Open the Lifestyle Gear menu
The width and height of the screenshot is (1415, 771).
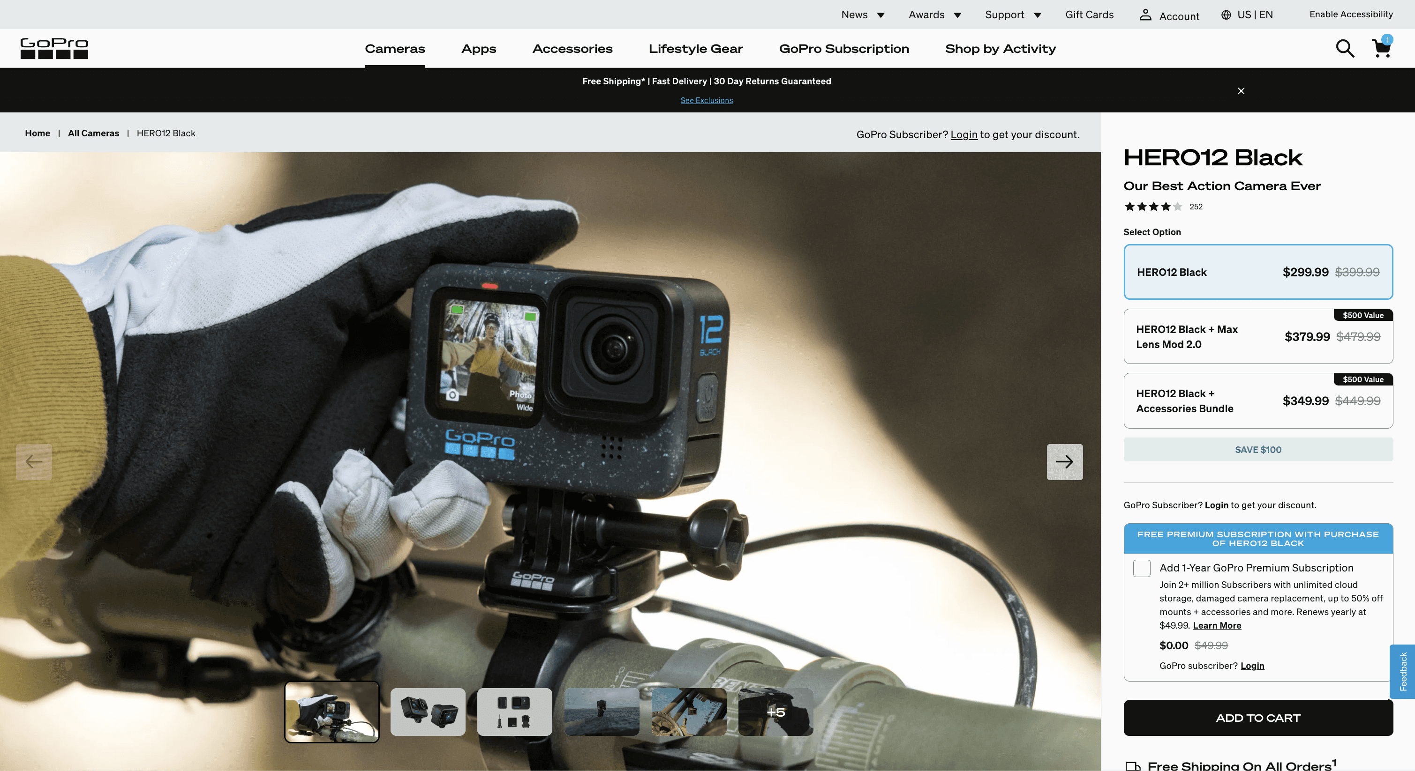(695, 49)
